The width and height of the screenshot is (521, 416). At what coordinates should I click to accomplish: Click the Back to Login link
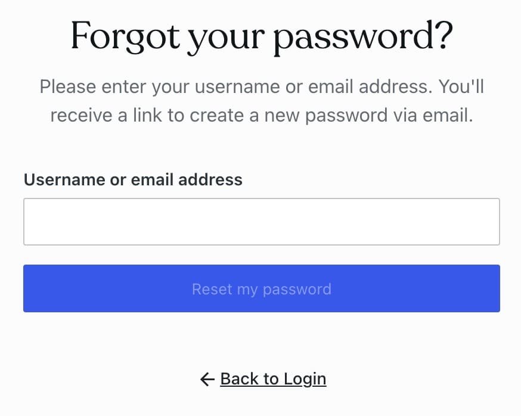click(273, 379)
